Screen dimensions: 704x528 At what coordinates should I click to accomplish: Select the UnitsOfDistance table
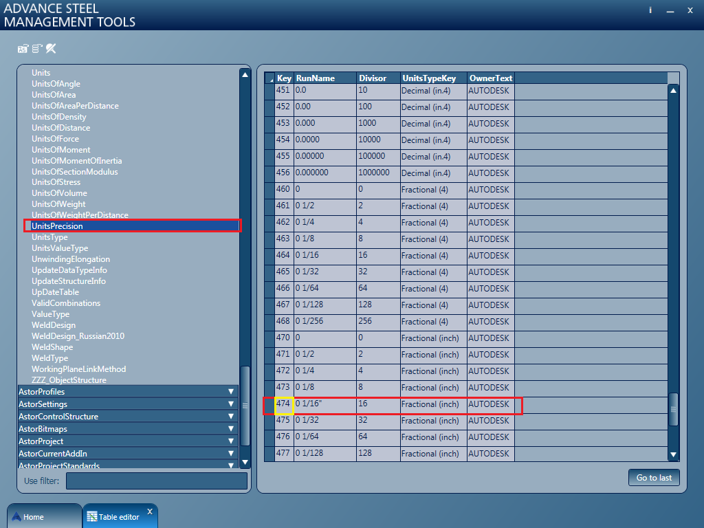pos(61,127)
